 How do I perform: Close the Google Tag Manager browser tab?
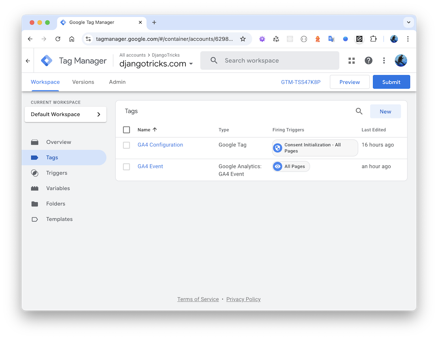click(x=140, y=22)
